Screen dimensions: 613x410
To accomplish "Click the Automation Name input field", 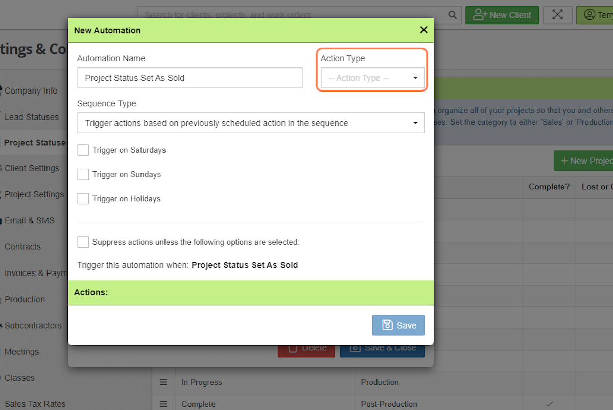I will (190, 78).
